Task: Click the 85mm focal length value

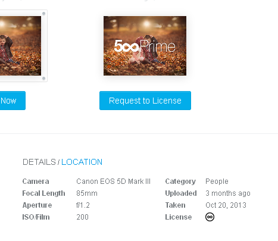Action: click(87, 193)
